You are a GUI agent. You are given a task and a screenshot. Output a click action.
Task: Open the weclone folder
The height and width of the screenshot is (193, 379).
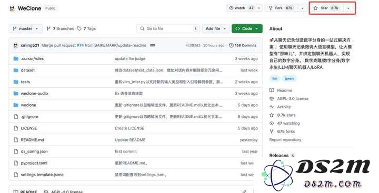click(x=28, y=105)
